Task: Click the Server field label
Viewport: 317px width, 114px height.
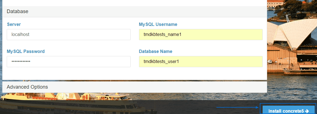Action: (x=14, y=24)
